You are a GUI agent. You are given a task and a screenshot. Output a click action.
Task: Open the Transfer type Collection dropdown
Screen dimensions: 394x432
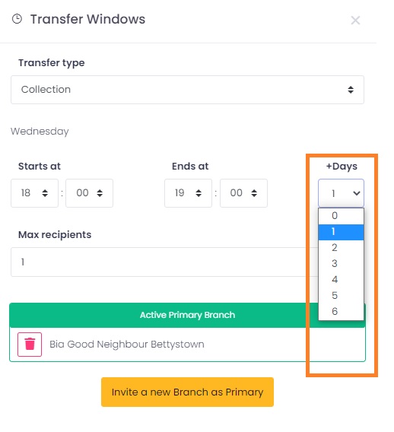(x=187, y=90)
